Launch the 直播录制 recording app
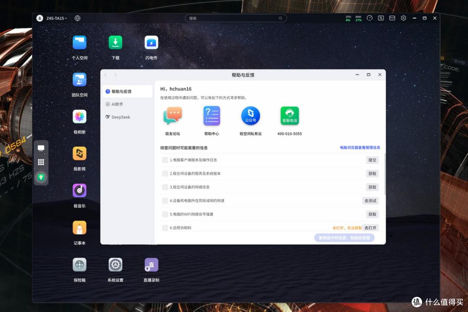Screen dimensions: 468x312 pyautogui.click(x=151, y=265)
